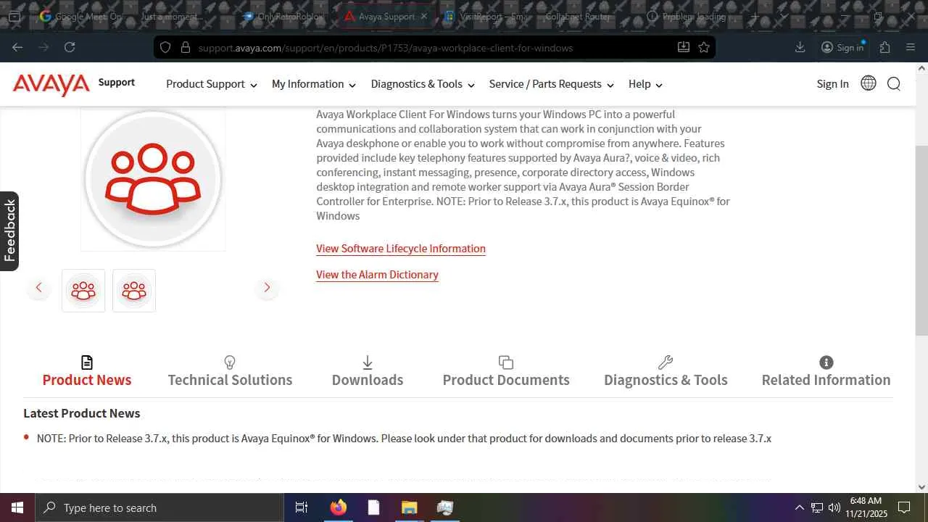This screenshot has width=928, height=522.
Task: Reload the page in Firefox
Action: point(70,47)
